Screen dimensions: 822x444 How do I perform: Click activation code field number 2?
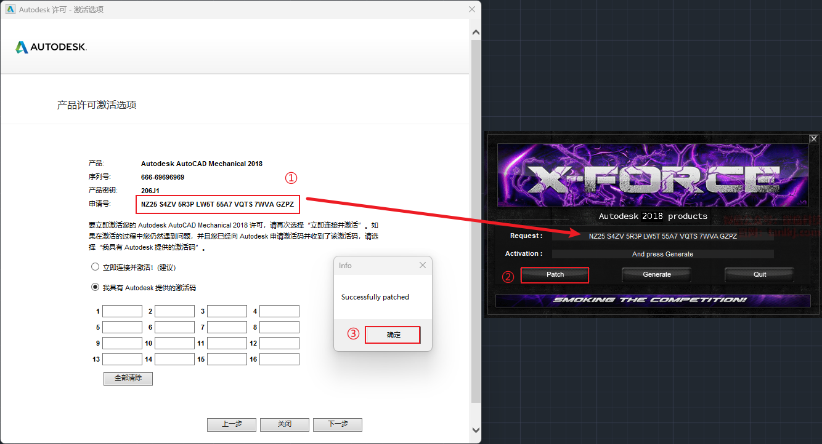[x=174, y=311]
